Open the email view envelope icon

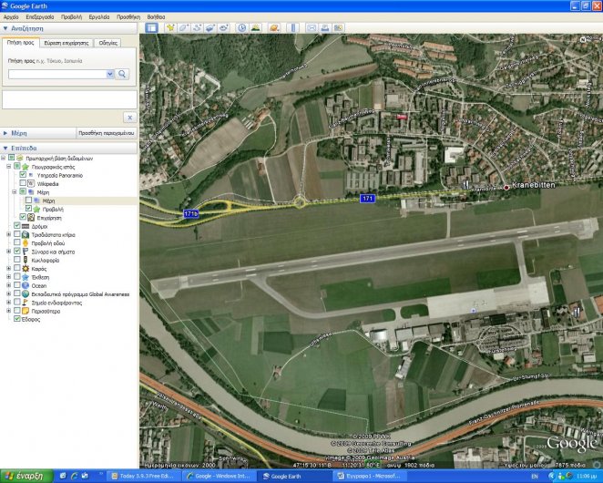[312, 27]
